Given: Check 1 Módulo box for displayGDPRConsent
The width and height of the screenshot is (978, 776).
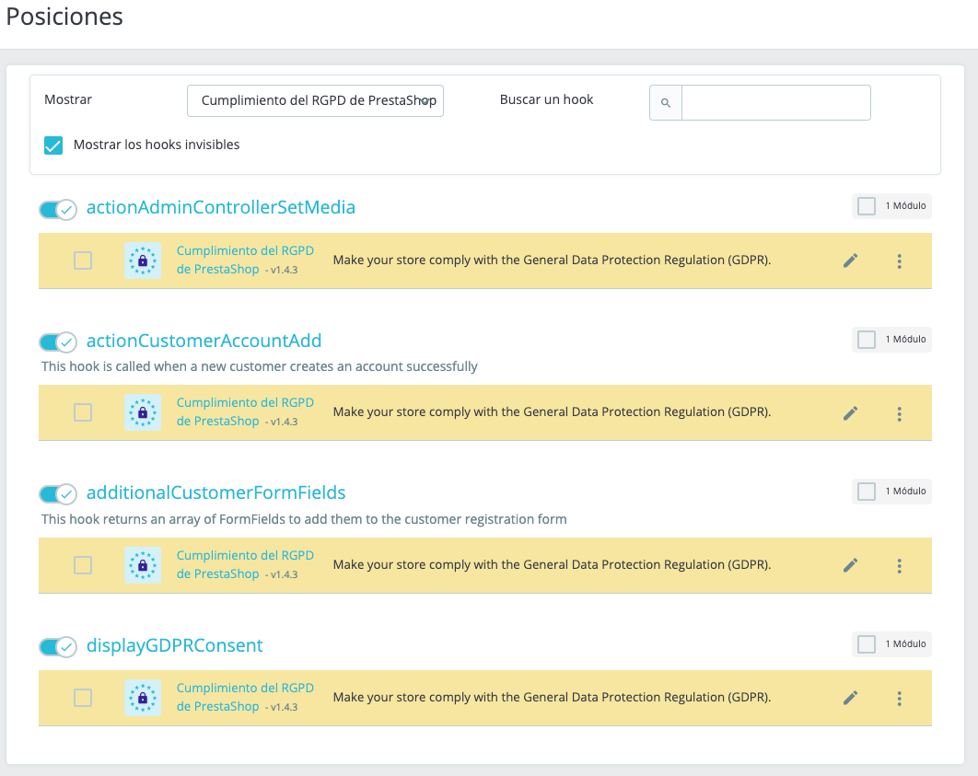Looking at the screenshot, I should click(867, 643).
